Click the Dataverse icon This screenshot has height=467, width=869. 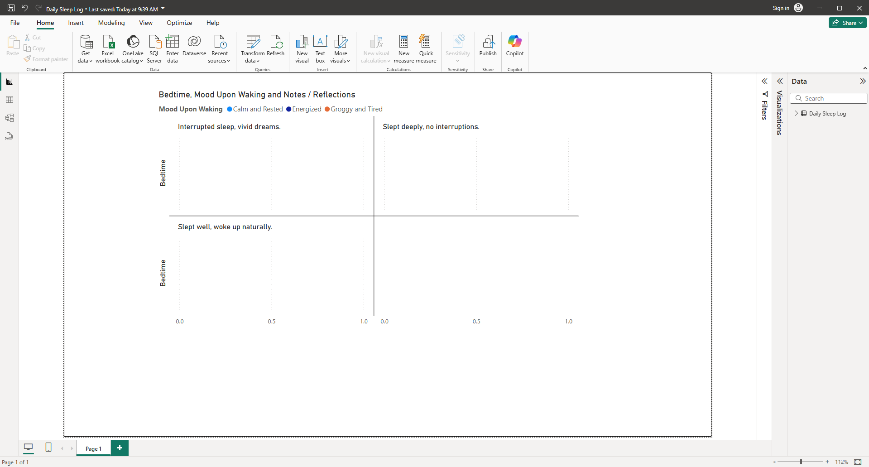click(194, 42)
